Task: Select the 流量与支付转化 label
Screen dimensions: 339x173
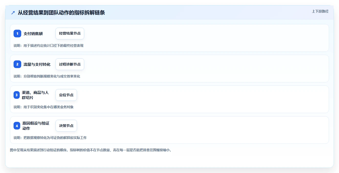Action: (x=37, y=64)
